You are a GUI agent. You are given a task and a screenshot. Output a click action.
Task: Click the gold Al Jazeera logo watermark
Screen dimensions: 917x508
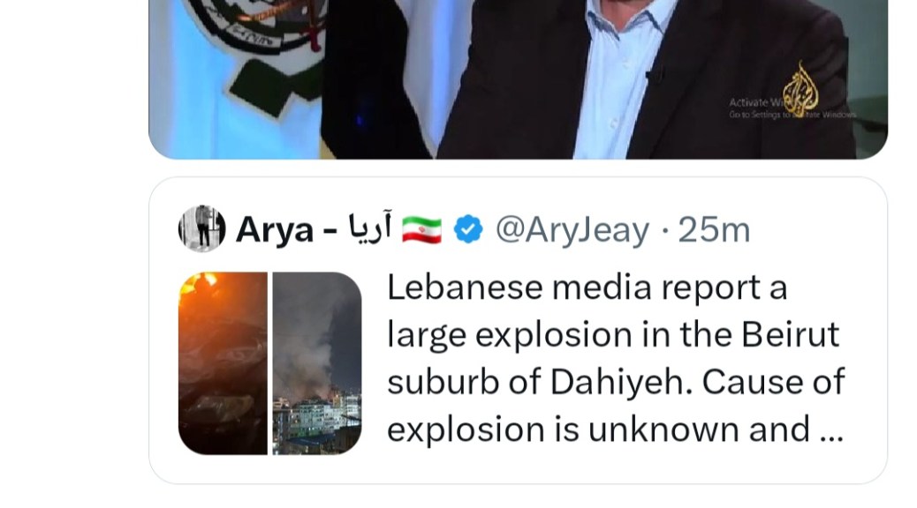800,89
